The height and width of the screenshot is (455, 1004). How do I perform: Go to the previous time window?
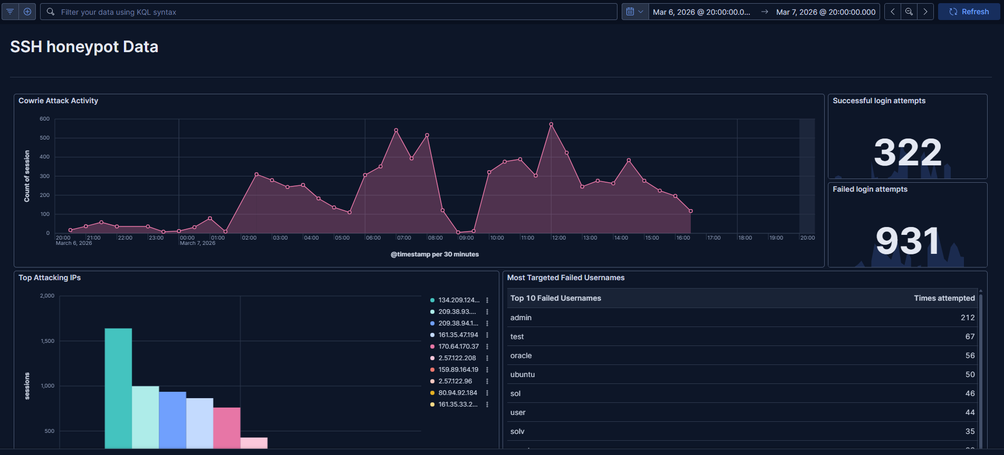click(x=892, y=12)
